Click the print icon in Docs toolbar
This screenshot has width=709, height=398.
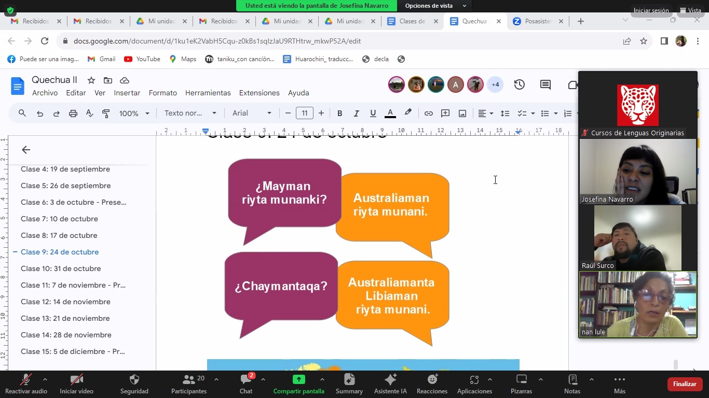pos(73,113)
